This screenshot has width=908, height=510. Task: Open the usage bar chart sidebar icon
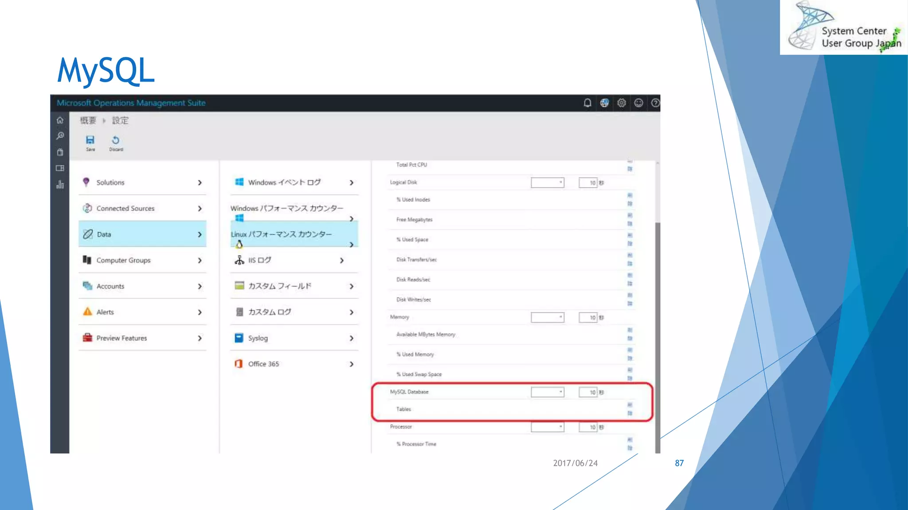(x=60, y=185)
